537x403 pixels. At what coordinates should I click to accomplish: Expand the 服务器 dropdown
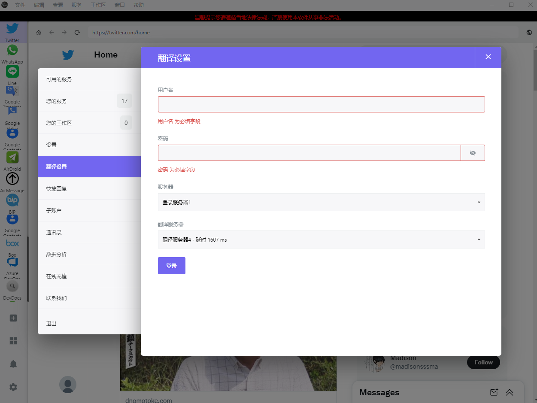pyautogui.click(x=321, y=202)
